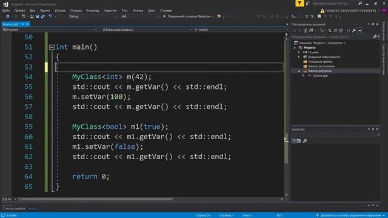
Task: Click the Undo arrow icon
Action: [50, 16]
